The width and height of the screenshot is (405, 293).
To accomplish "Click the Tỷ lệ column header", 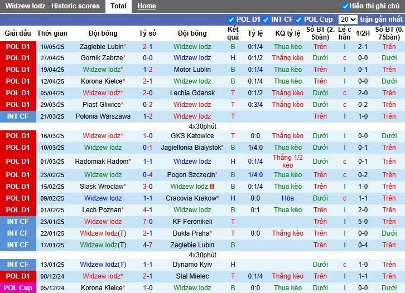I will (255, 33).
